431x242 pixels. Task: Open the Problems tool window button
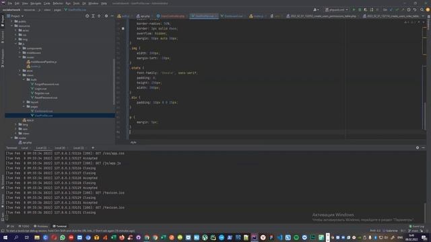40,227
